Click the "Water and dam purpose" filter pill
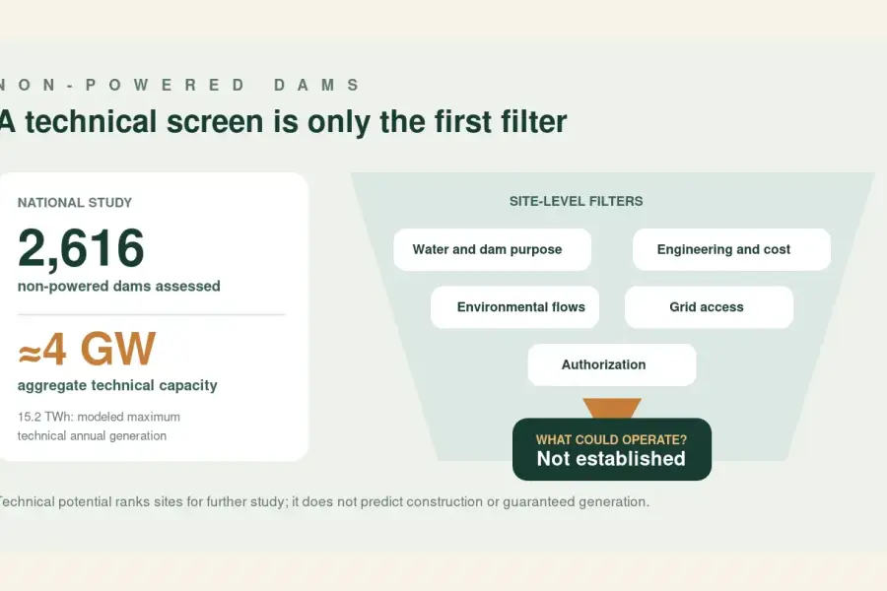887x591 pixels. 492,249
